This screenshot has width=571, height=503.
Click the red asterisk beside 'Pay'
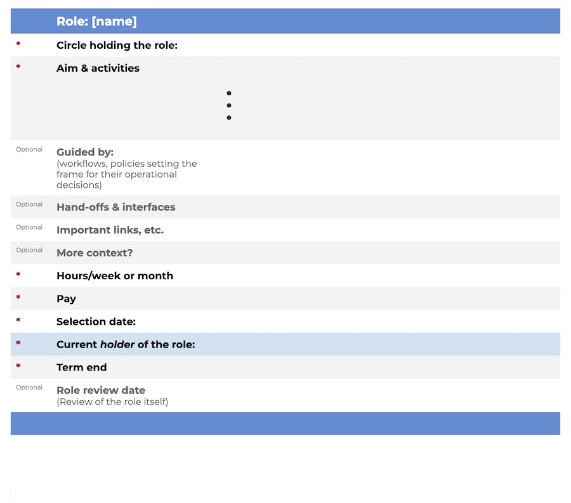(18, 297)
